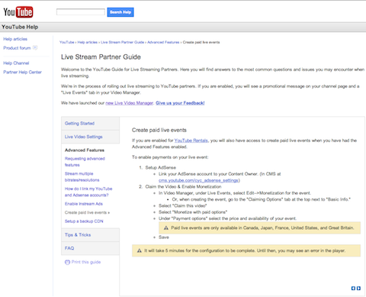Open Setup a backup CDN article
This screenshot has width=366, height=297.
tap(84, 221)
